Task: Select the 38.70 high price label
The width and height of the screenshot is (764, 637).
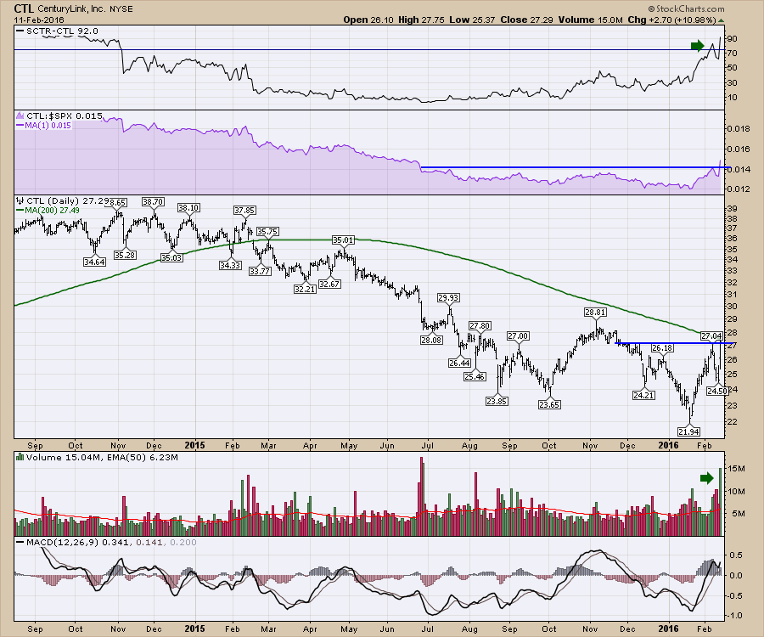Action: (153, 202)
